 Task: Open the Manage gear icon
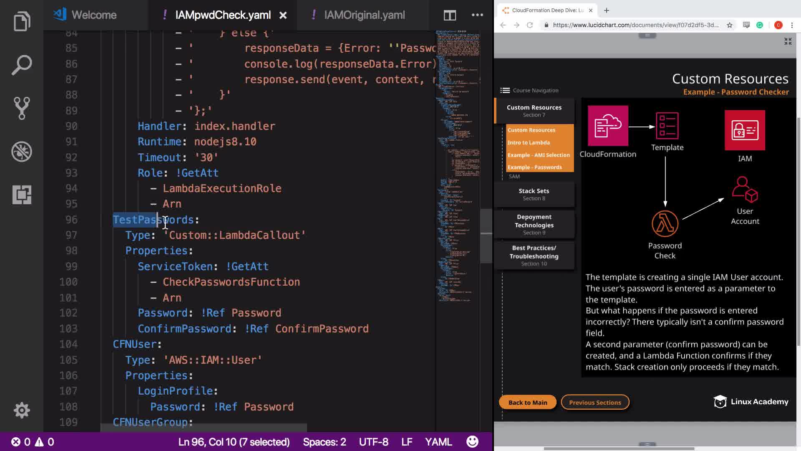pyautogui.click(x=22, y=410)
